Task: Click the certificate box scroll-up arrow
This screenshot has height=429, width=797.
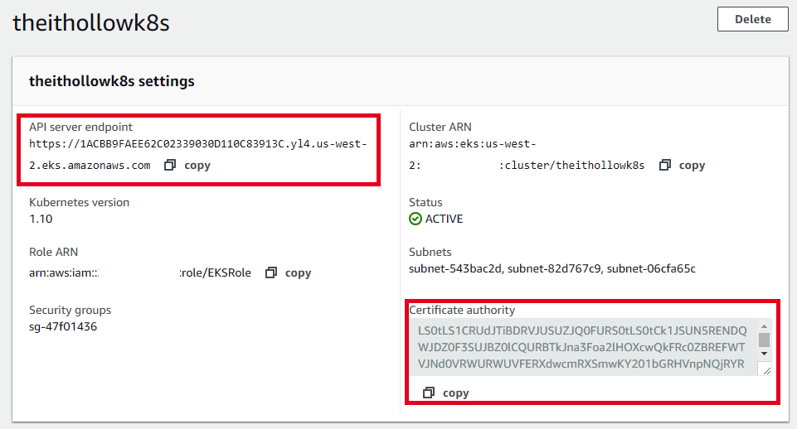Action: tap(764, 326)
